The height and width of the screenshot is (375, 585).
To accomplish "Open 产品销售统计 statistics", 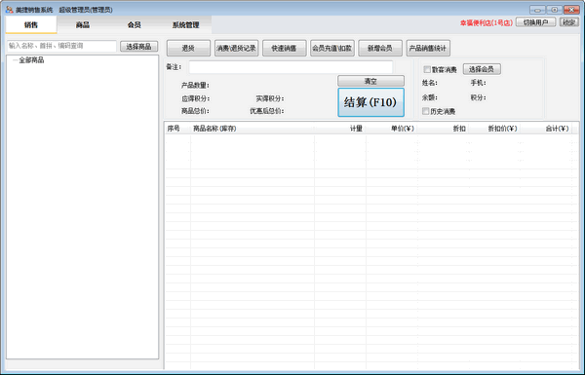I will click(x=428, y=48).
